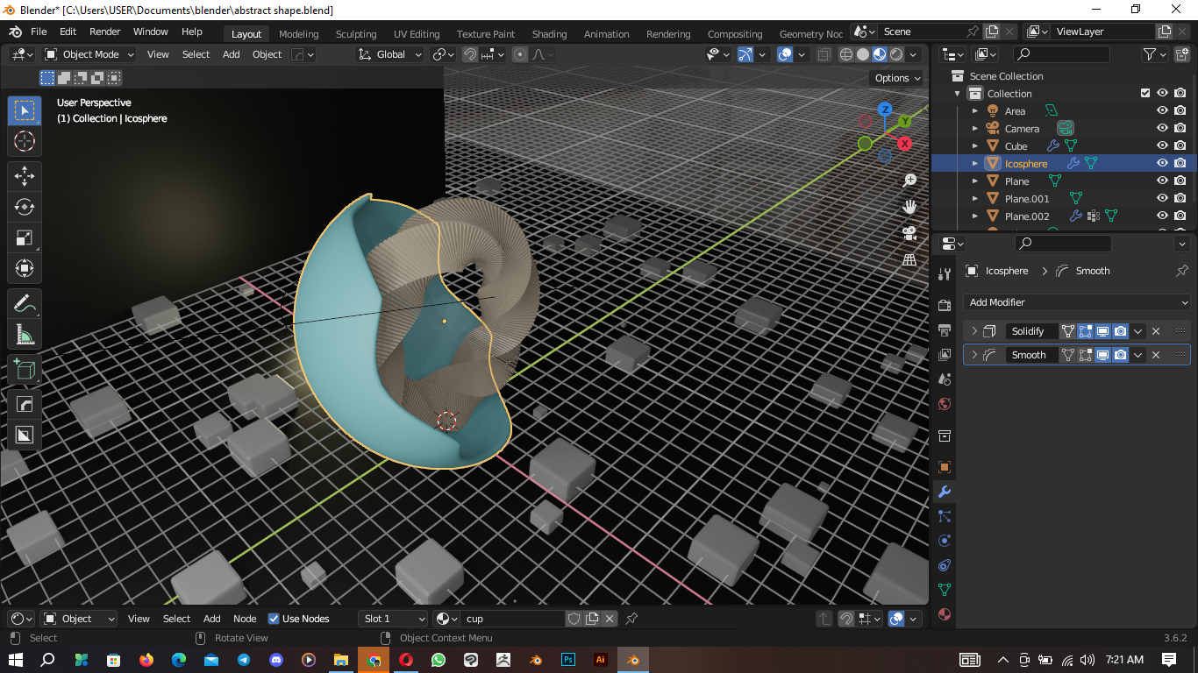The width and height of the screenshot is (1198, 673).
Task: Open the Tool properties tab
Action: tap(945, 274)
